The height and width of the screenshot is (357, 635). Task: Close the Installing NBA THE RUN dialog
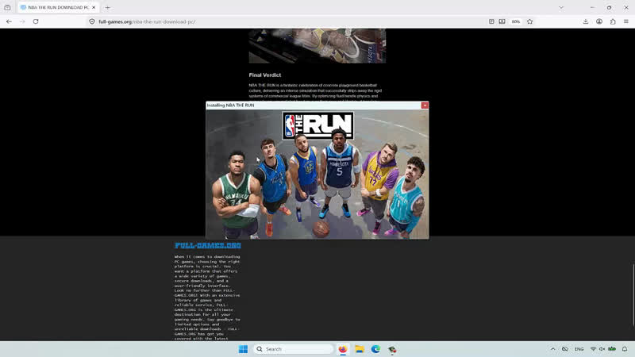425,106
